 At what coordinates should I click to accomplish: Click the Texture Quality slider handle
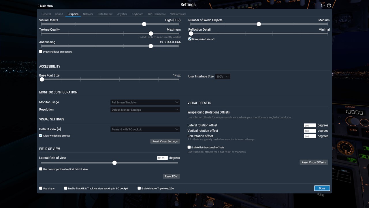(151, 34)
